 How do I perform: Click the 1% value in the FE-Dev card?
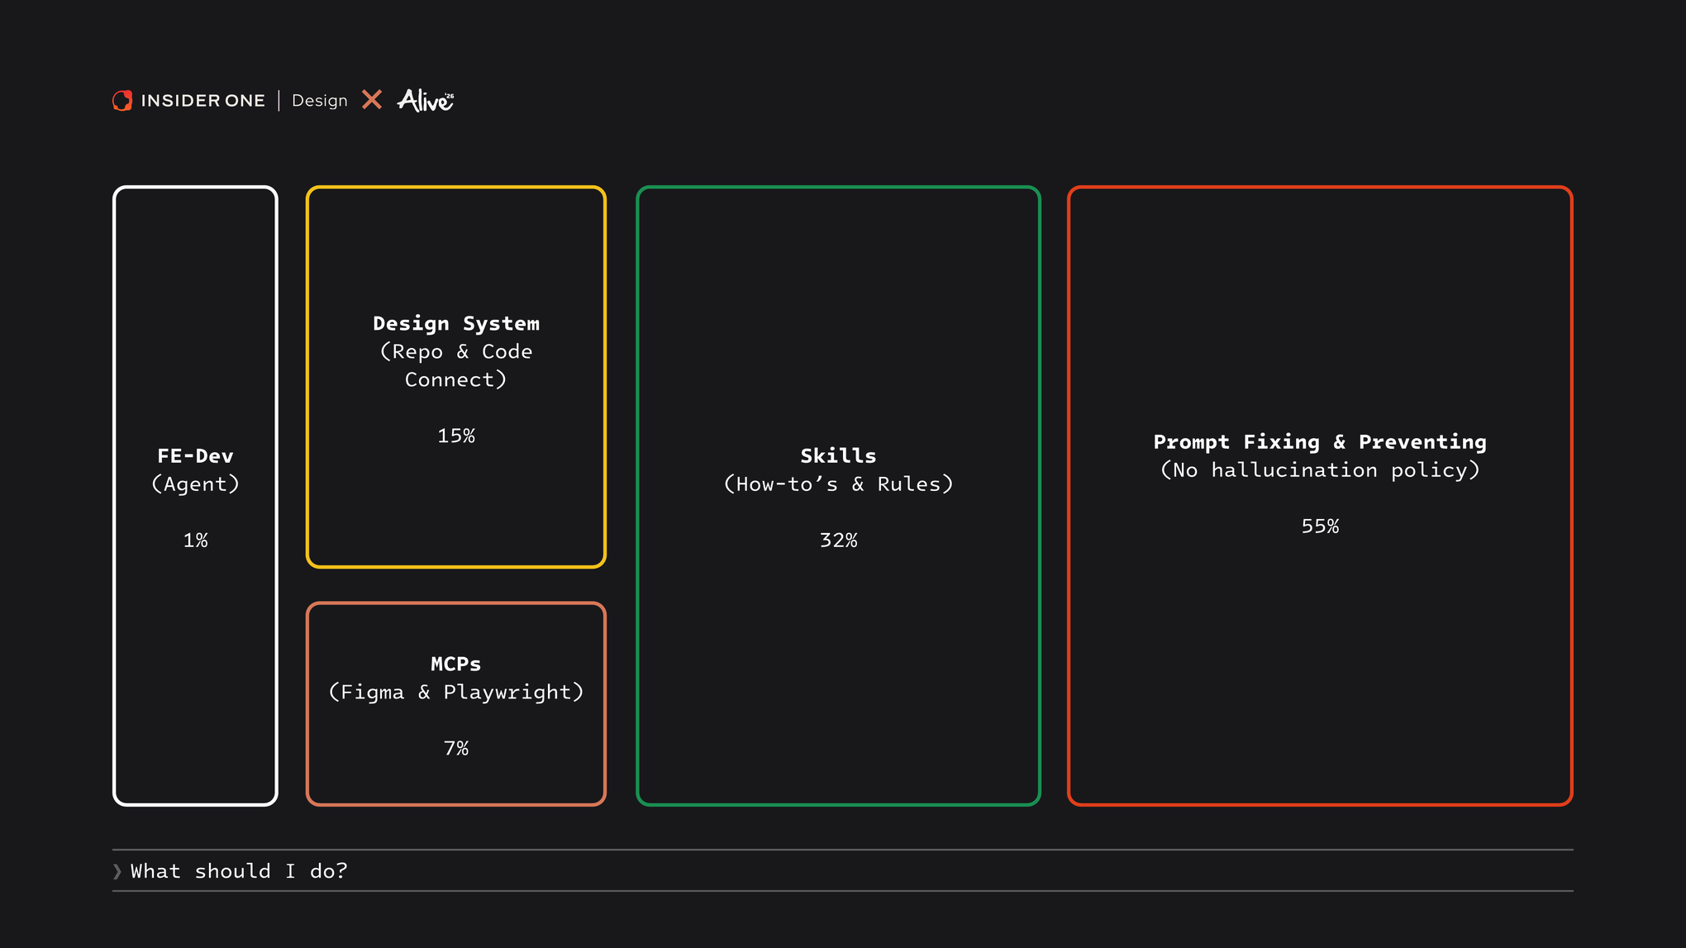coord(196,541)
